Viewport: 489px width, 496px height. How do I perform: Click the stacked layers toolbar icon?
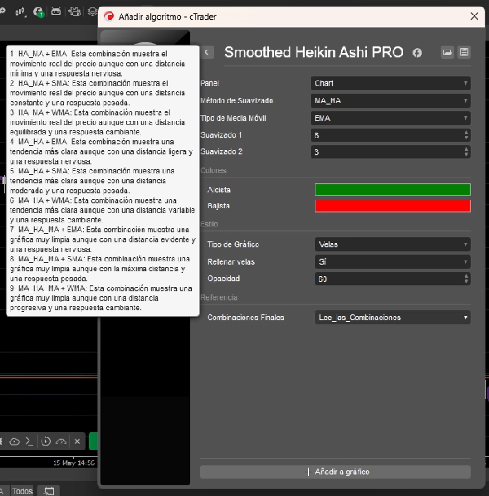(92, 12)
